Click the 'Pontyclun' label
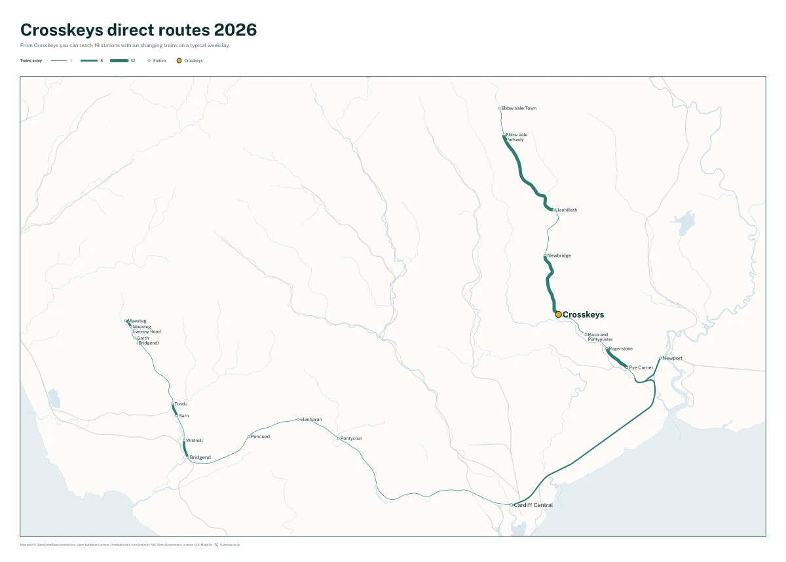Screen dimensions: 786x562 tap(352, 438)
